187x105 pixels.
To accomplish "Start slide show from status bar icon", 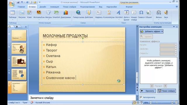I will pos(141,102).
